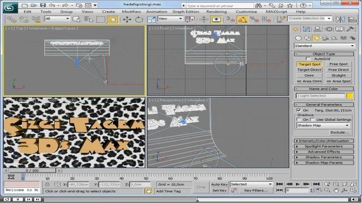The height and width of the screenshot is (203, 362).
Task: Select the Geometry category icon
Action: coord(298,38)
